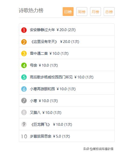The image size is (116, 153).
Task: Click the teal rank 5 badge
Action: 24,77
